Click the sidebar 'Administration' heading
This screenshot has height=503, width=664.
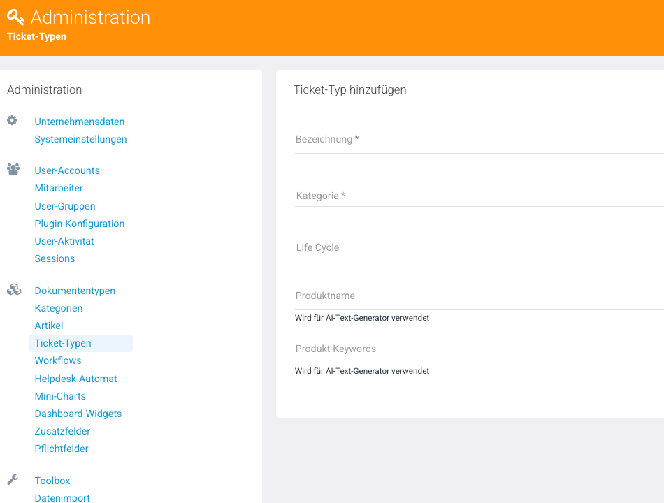(45, 89)
